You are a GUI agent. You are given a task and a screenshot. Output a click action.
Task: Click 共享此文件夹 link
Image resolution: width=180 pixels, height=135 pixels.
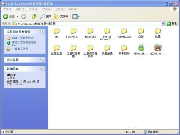pyautogui.click(x=20, y=49)
